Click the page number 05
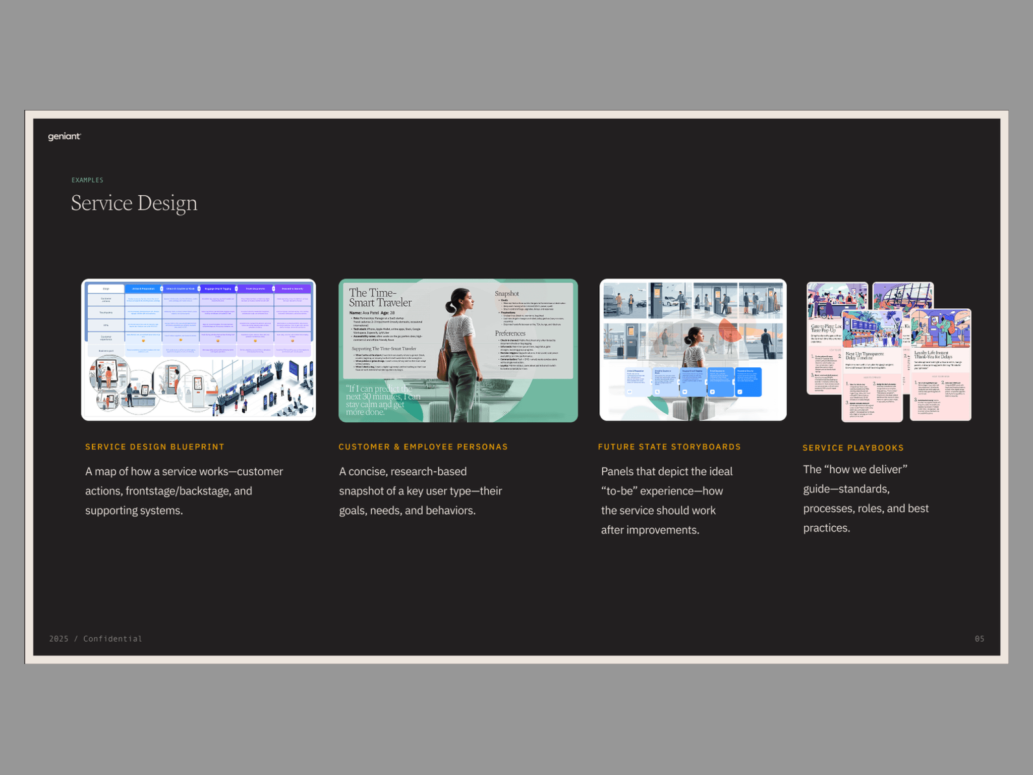The width and height of the screenshot is (1033, 775). click(x=979, y=639)
